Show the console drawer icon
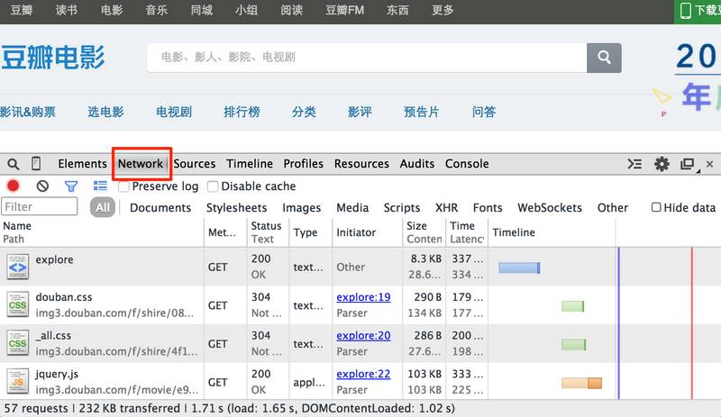 (634, 164)
